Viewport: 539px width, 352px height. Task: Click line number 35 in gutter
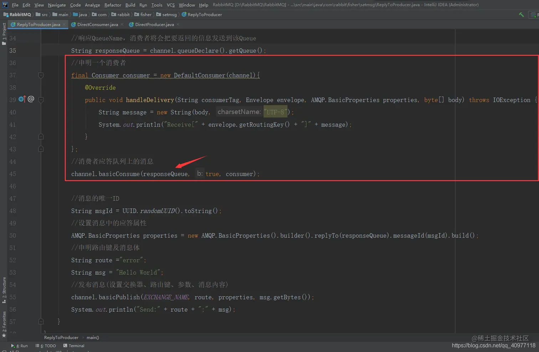[x=12, y=51]
